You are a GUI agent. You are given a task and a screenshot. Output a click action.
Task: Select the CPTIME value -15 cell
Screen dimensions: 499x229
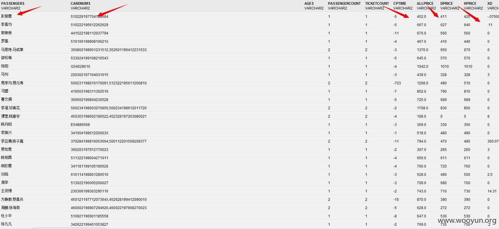tap(396, 200)
